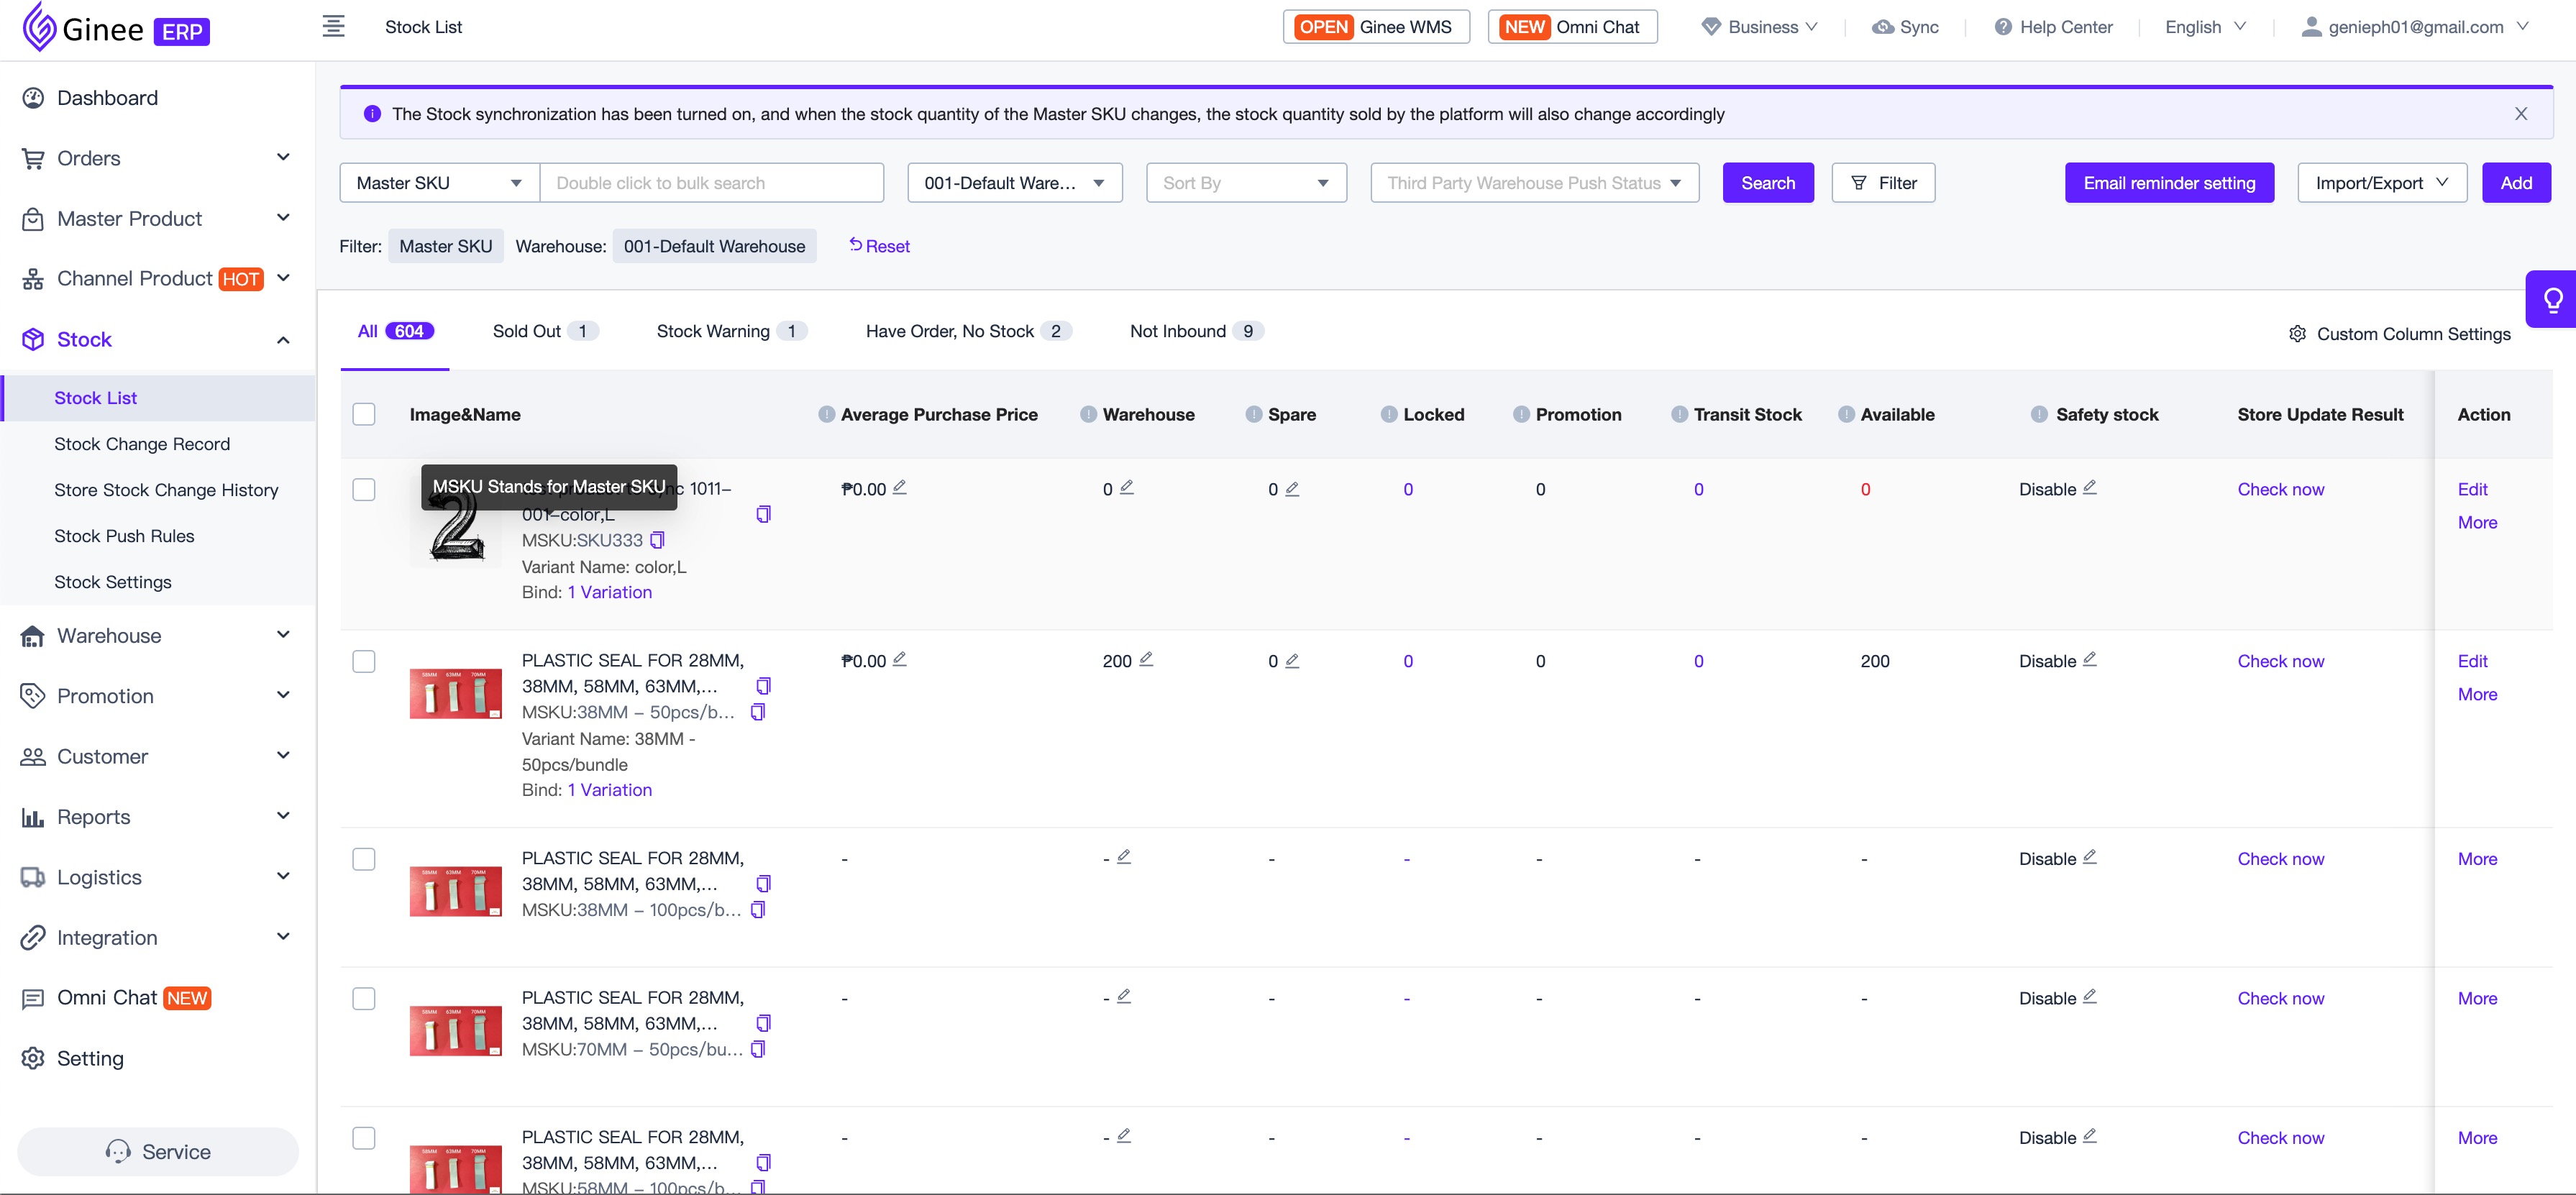
Task: Click the Search button
Action: (x=1768, y=183)
